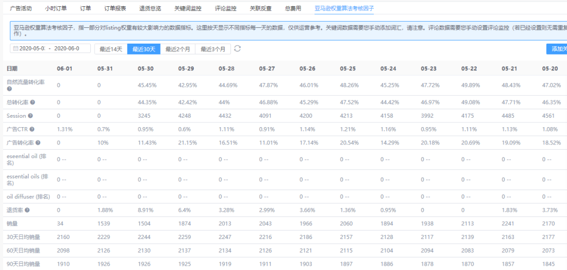The width and height of the screenshot is (567, 270).
Task: Click 90天日均销量 value 1845
Action: pyautogui.click(x=549, y=264)
